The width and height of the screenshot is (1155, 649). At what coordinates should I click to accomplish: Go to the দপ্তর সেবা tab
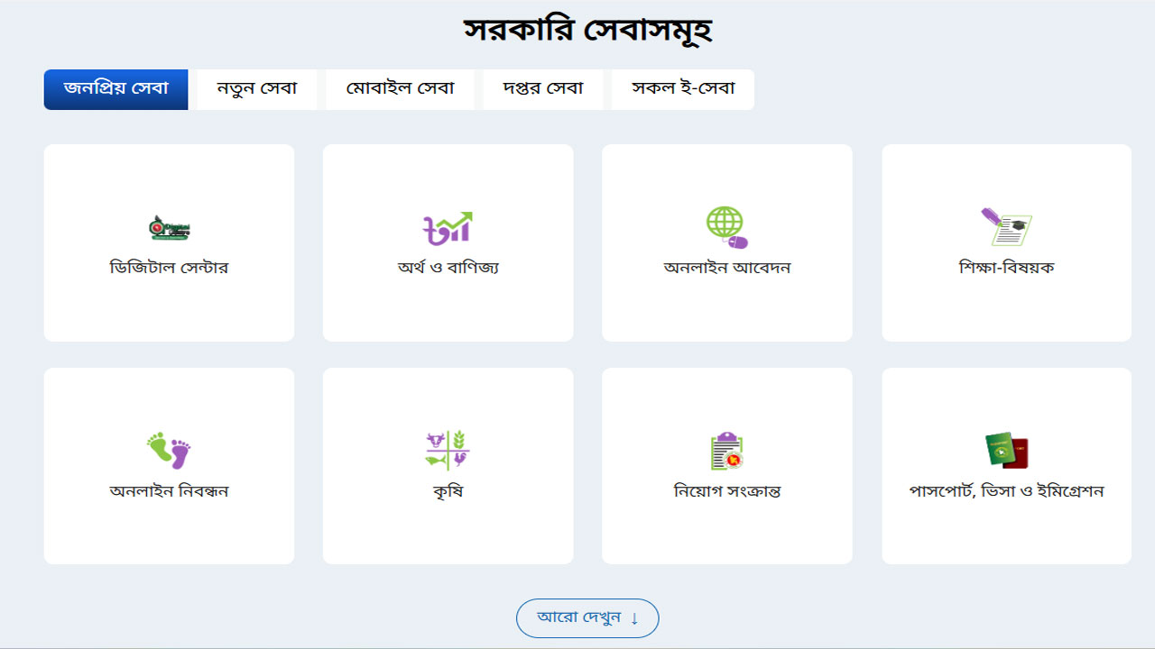(542, 89)
